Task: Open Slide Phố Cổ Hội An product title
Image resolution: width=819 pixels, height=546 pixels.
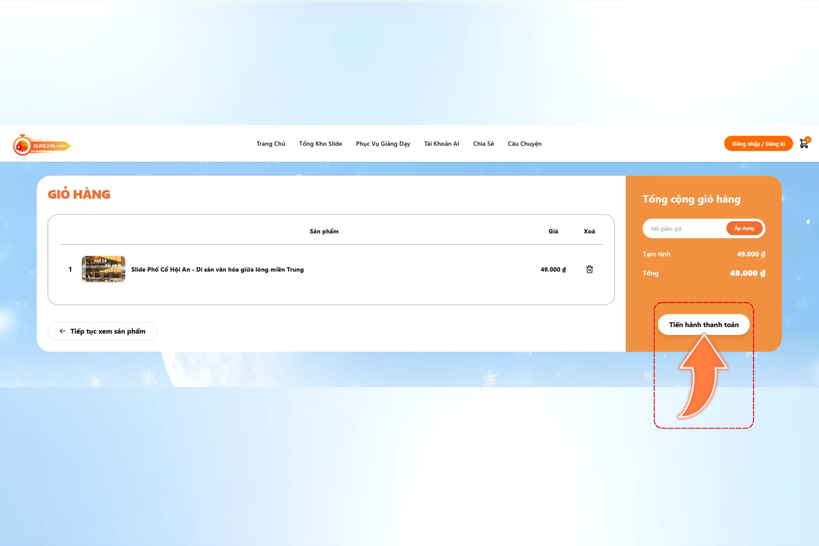Action: click(x=218, y=270)
